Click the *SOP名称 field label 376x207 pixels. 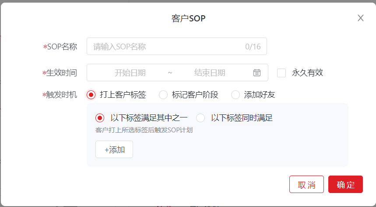pos(60,46)
